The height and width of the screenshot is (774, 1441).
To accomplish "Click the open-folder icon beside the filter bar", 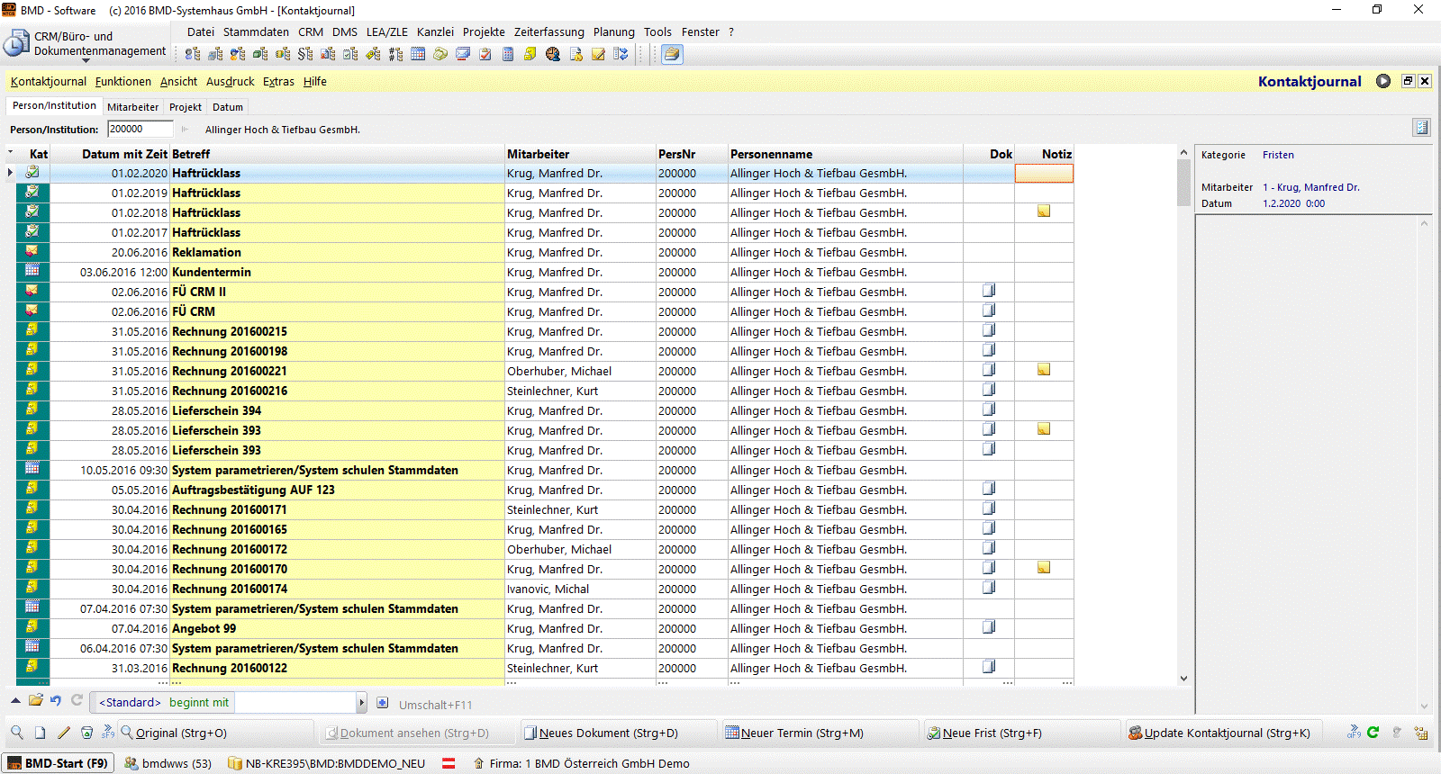I will pos(36,700).
